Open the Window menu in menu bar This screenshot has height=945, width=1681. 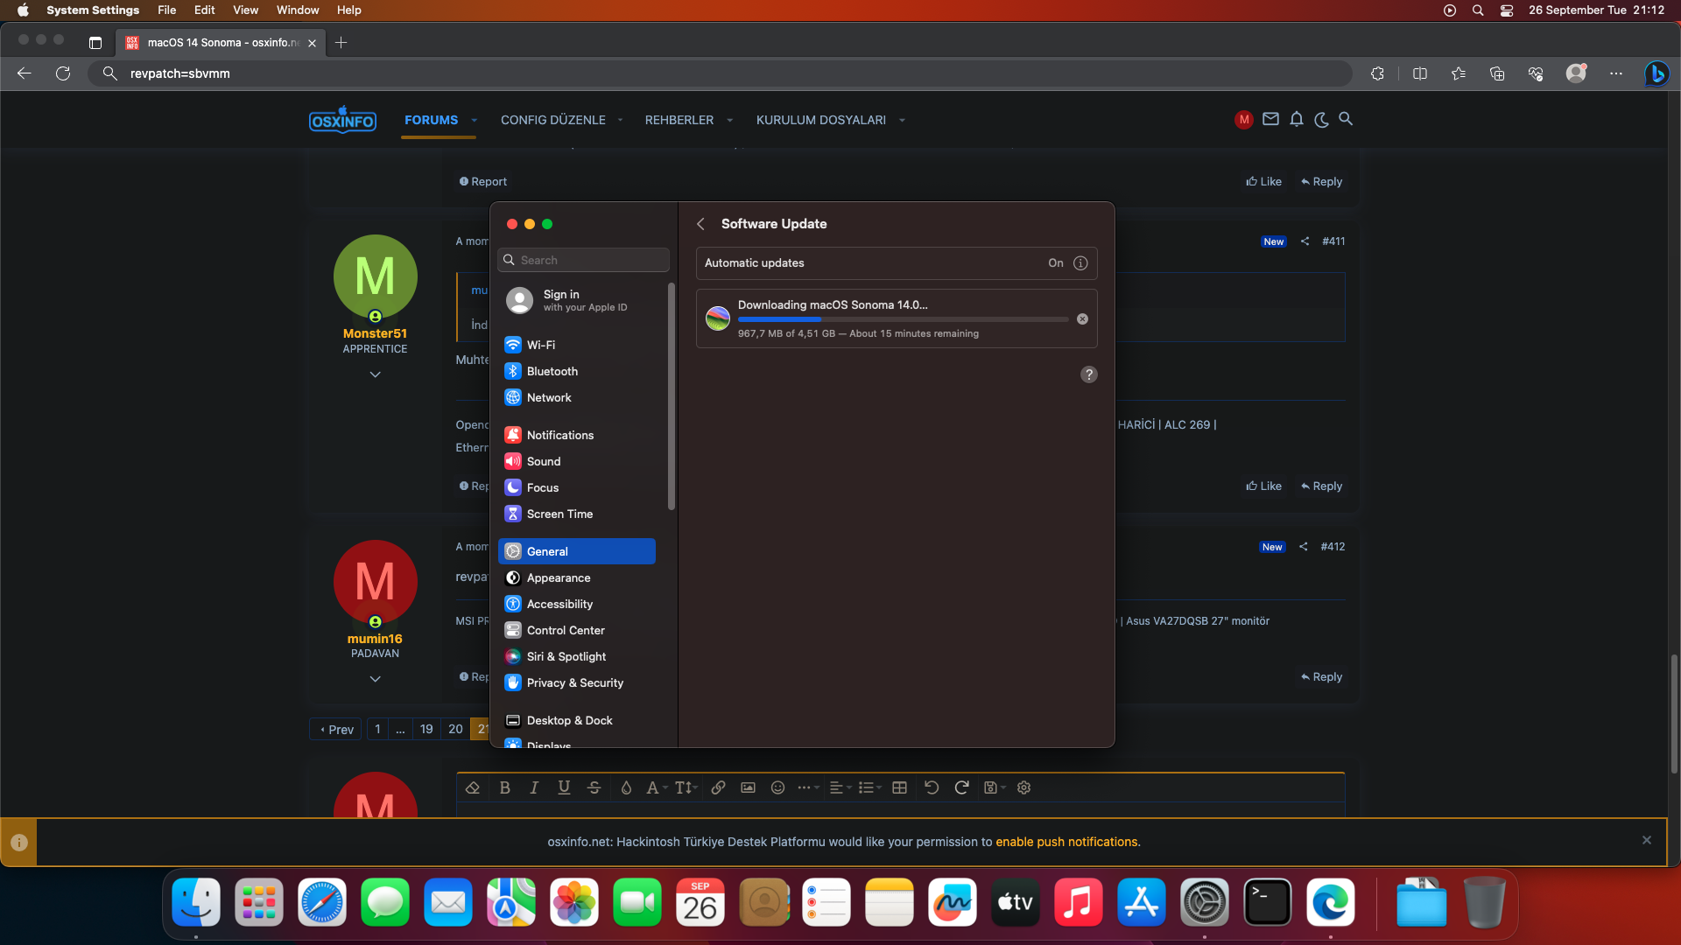(297, 10)
